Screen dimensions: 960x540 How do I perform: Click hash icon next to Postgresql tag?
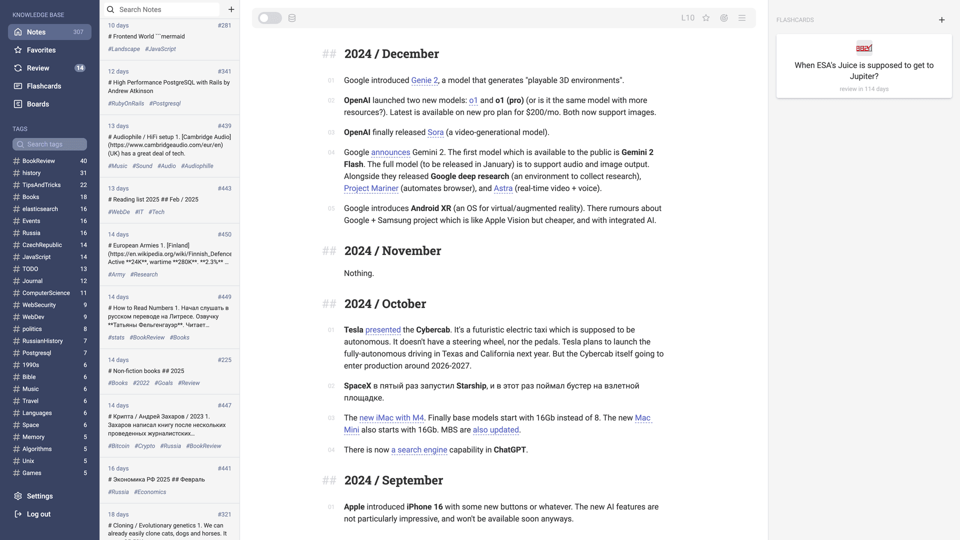pos(16,353)
